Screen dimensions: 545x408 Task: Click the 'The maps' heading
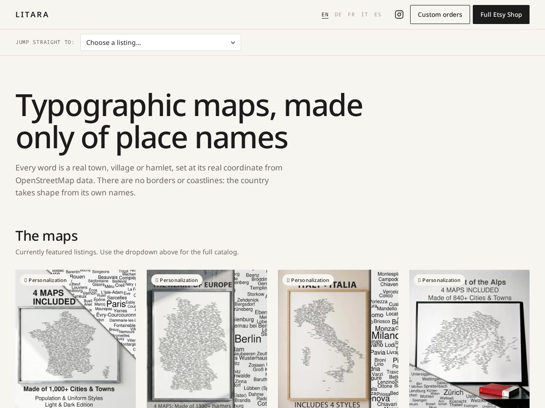pos(46,236)
